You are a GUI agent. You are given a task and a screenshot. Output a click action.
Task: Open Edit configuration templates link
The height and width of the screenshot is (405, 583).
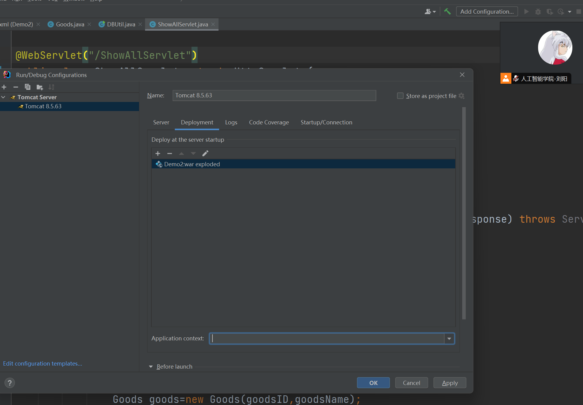pos(42,363)
